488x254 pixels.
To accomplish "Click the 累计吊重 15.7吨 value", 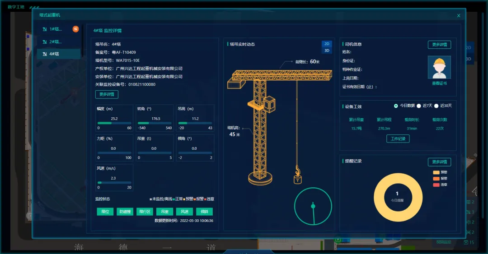I will point(357,129).
